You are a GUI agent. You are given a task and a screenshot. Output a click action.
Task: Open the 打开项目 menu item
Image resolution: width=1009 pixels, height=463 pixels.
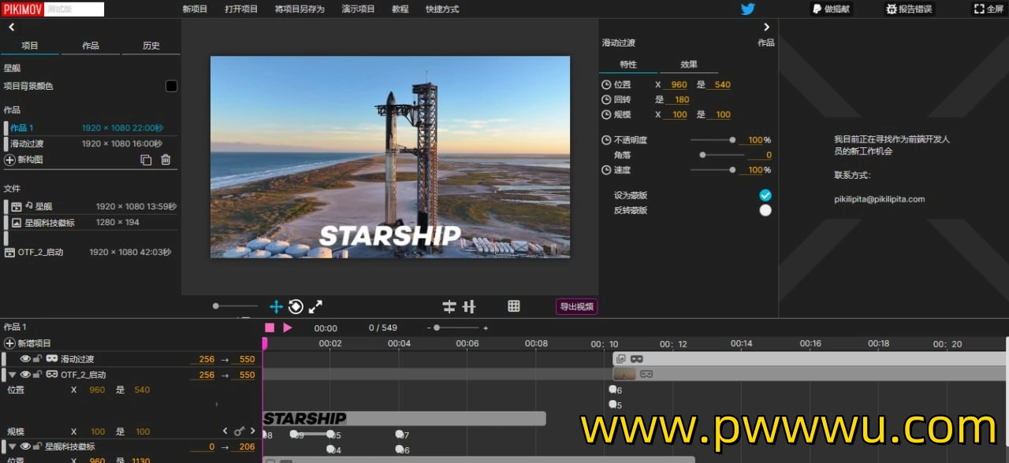coord(241,9)
